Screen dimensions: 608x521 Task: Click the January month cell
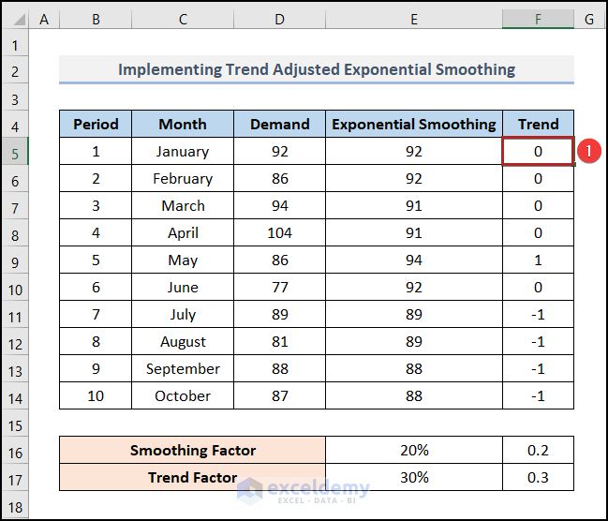point(182,151)
